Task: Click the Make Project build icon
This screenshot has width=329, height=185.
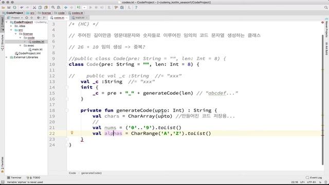Action: click(79, 8)
